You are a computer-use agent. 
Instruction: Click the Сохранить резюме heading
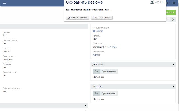84,2
